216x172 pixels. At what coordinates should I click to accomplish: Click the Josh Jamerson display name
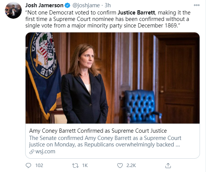click(x=44, y=5)
